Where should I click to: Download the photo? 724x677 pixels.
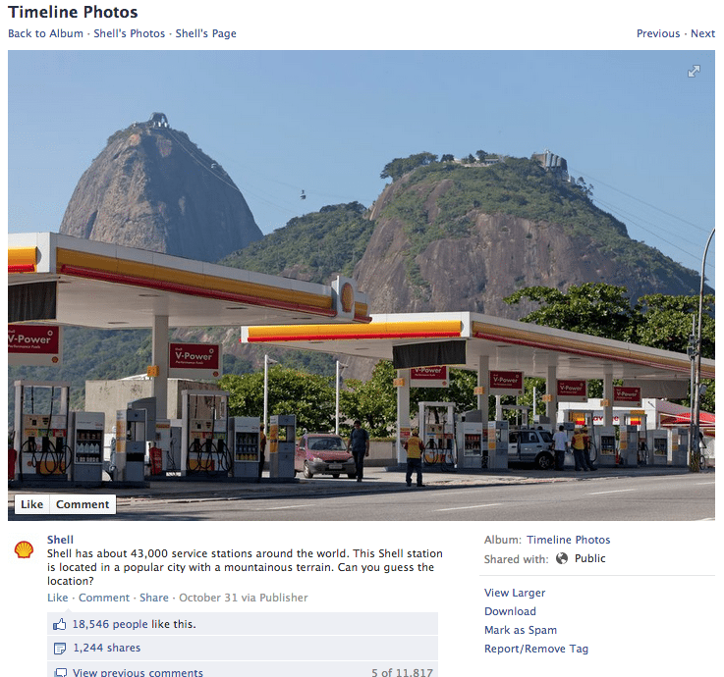pyautogui.click(x=510, y=611)
